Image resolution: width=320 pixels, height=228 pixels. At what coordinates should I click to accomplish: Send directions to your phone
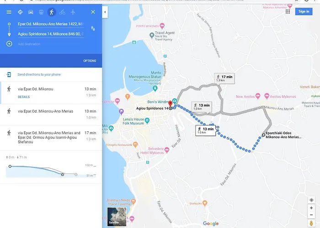click(39, 74)
